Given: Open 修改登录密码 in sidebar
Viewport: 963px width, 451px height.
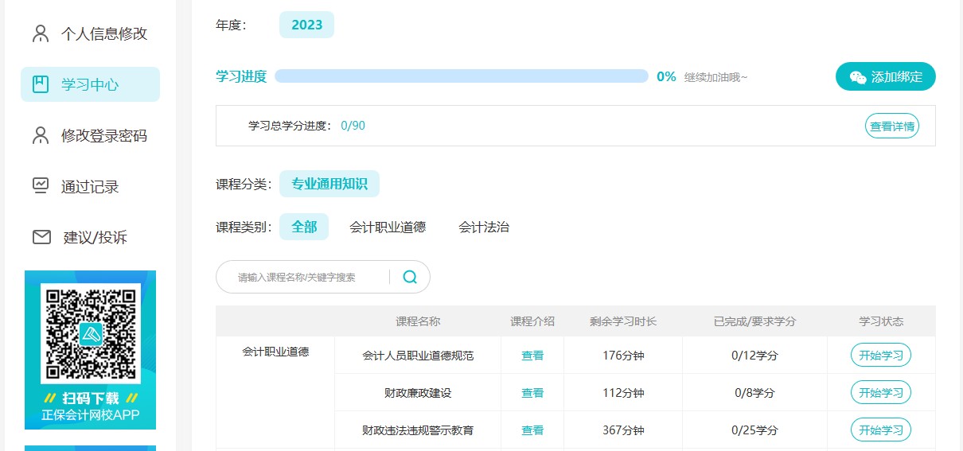Looking at the screenshot, I should click(90, 135).
